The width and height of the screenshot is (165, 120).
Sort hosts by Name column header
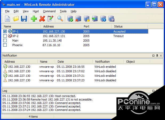click(21, 26)
